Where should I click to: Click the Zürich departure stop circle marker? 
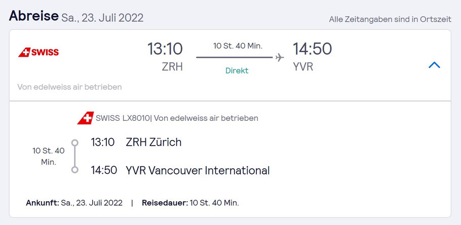pyautogui.click(x=75, y=143)
